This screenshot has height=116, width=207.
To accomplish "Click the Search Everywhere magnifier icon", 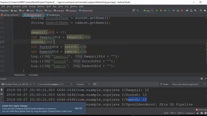I will tap(201, 11).
